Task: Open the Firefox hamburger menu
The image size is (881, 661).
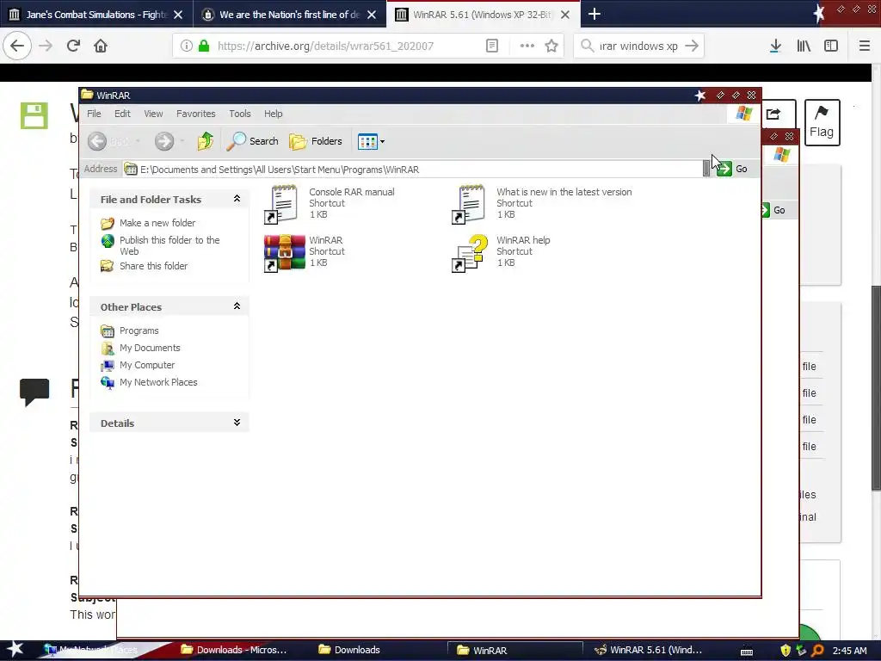Action: pyautogui.click(x=865, y=46)
